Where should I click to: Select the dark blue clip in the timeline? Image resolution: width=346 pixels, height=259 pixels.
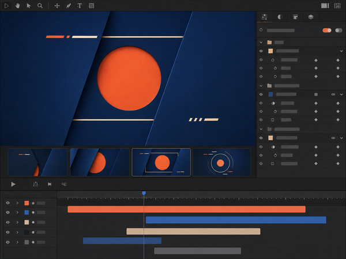coord(122,241)
